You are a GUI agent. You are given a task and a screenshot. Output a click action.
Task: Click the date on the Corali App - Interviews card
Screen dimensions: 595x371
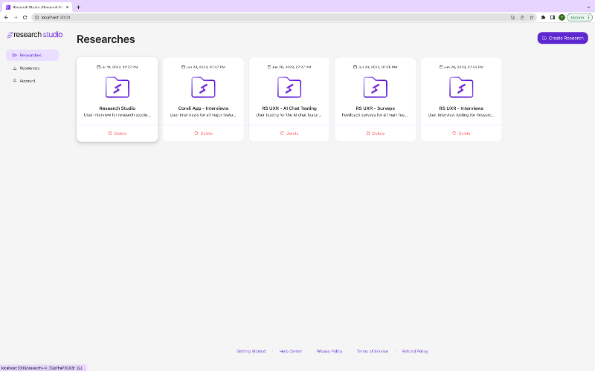click(x=203, y=67)
